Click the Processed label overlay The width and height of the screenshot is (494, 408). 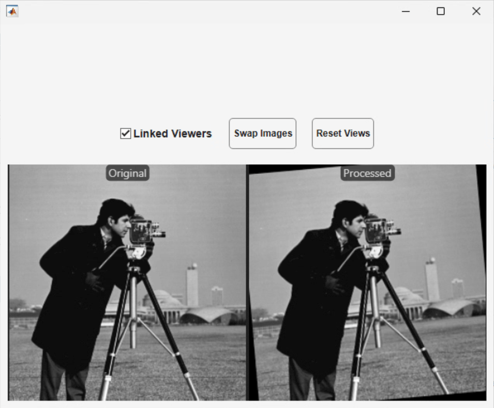click(367, 173)
